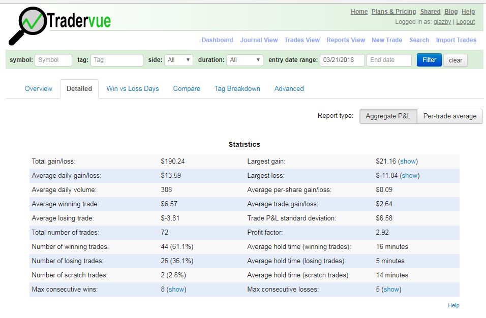Open Plans & Pricing page
Screen dimensions: 486x318
[x=393, y=12]
